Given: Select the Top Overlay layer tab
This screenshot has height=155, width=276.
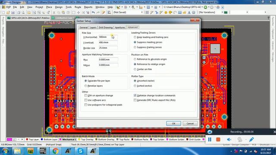Looking at the screenshot, I should [86, 139].
